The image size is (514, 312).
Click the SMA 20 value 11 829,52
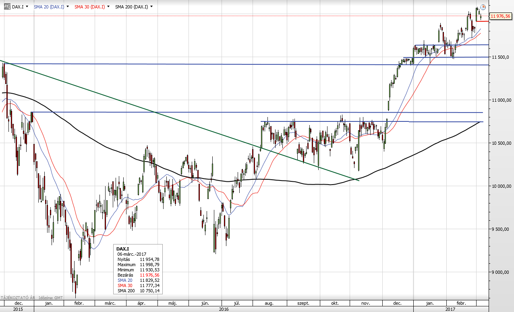click(x=149, y=280)
